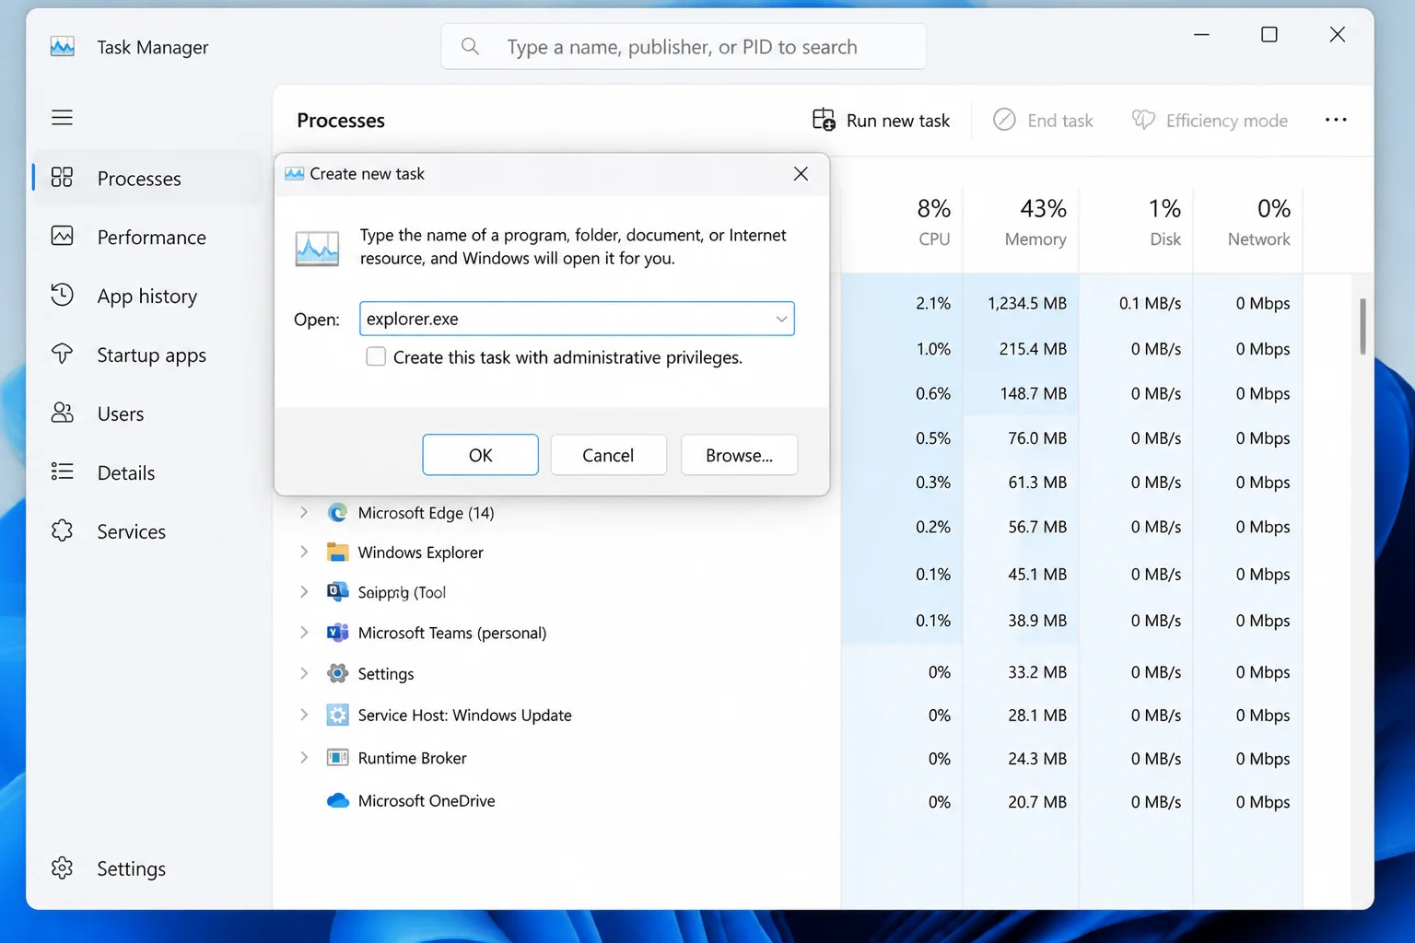The width and height of the screenshot is (1415, 943).
Task: Expand the Snipping Tool process row
Action: pyautogui.click(x=304, y=591)
